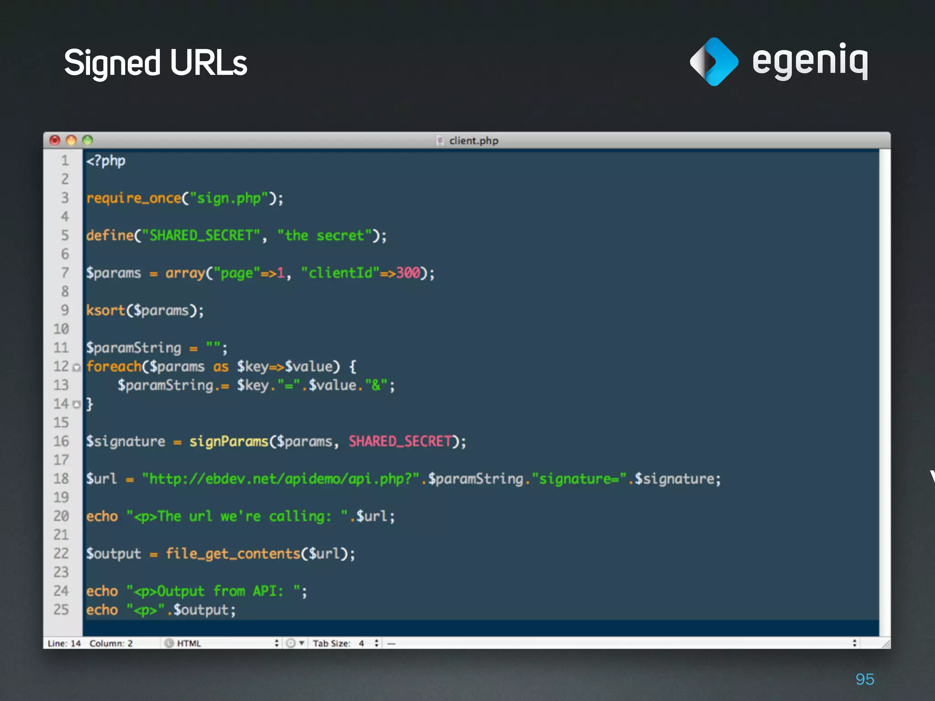The width and height of the screenshot is (935, 701).
Task: Click 'ksort' on line 9
Action: pos(105,311)
